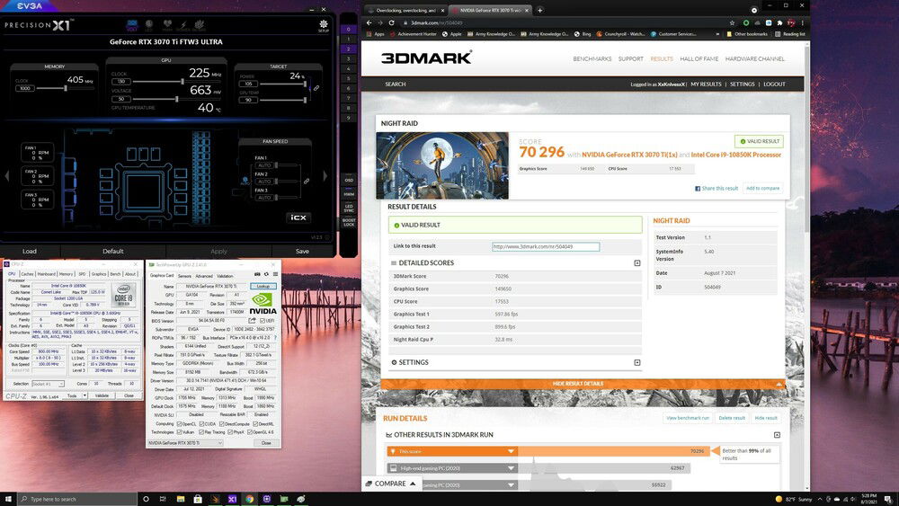Click the GPU-Z Lookup button
This screenshot has width=899, height=506.
point(264,286)
